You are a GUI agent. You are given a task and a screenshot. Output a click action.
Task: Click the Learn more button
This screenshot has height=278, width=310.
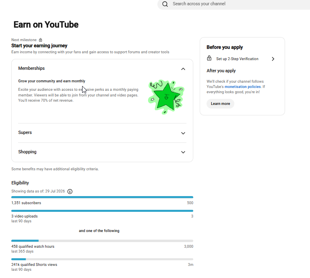pyautogui.click(x=221, y=104)
